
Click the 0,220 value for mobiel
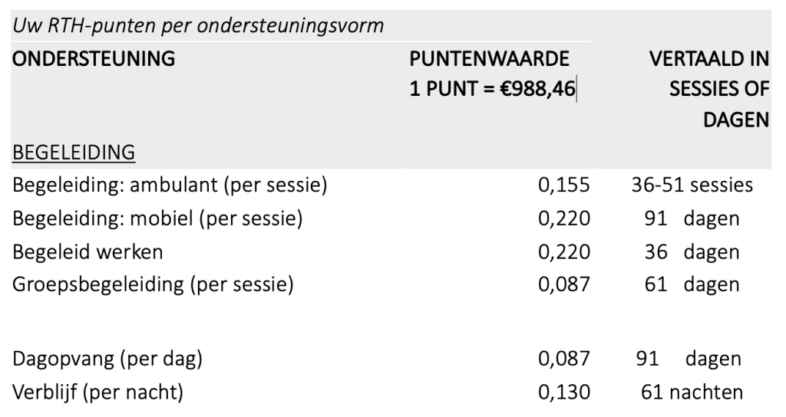[x=564, y=218]
